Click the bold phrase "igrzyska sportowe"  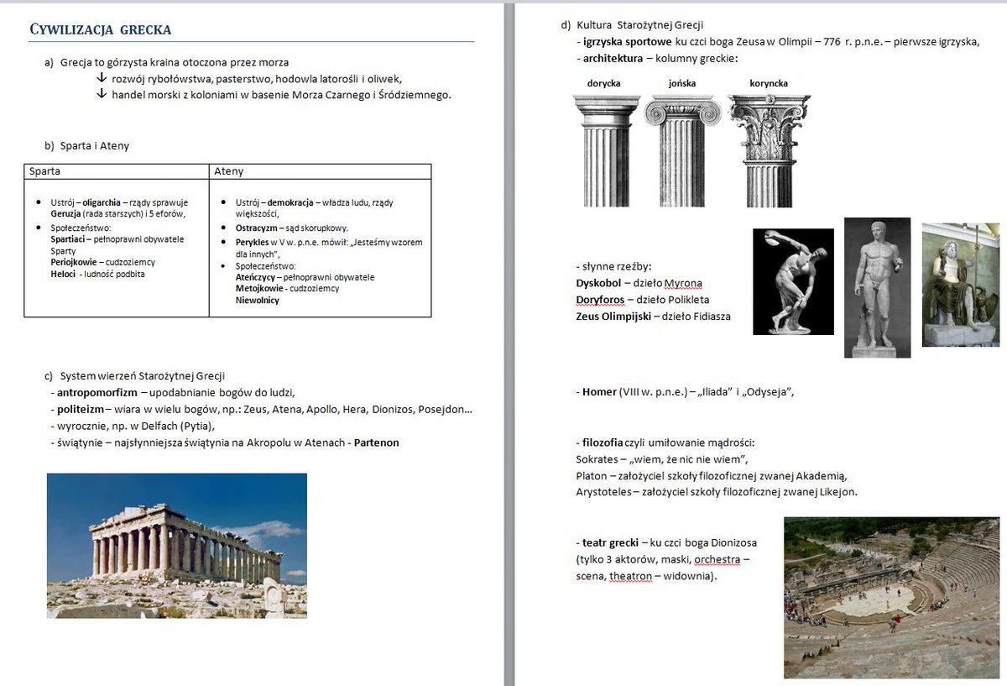(x=628, y=42)
